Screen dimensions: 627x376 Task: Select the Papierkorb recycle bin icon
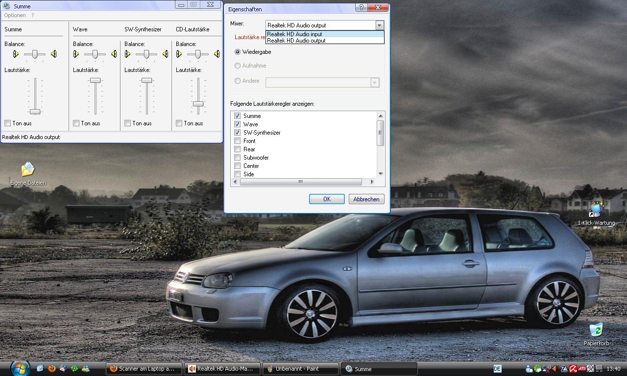pyautogui.click(x=596, y=334)
